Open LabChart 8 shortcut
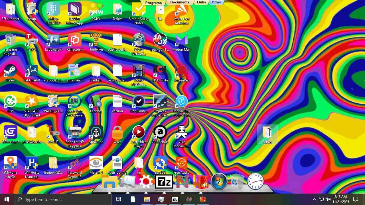 pos(32,73)
